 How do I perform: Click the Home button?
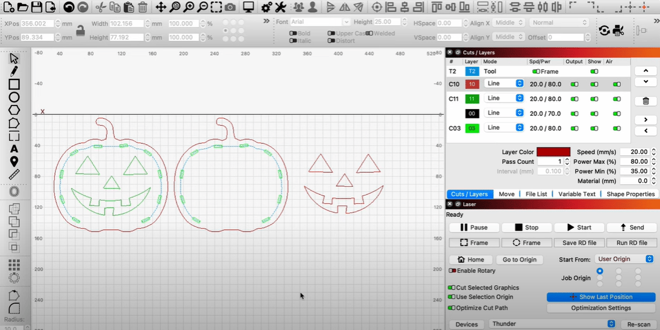(470, 260)
